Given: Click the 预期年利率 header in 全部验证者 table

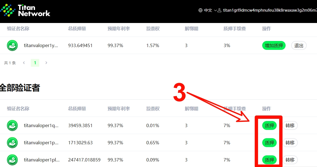Looking at the screenshot, I should [x=119, y=109].
